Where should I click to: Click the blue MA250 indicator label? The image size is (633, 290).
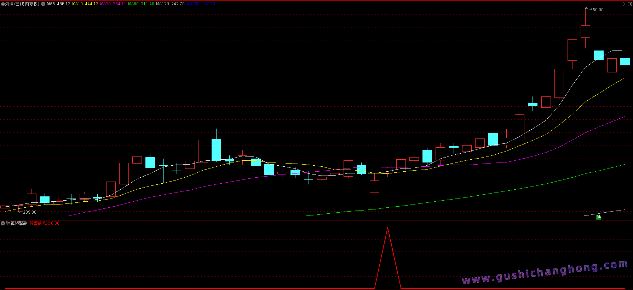pos(201,4)
